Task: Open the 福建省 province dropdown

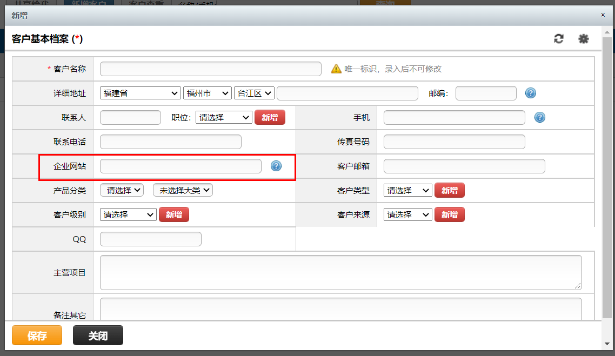Action: [141, 93]
